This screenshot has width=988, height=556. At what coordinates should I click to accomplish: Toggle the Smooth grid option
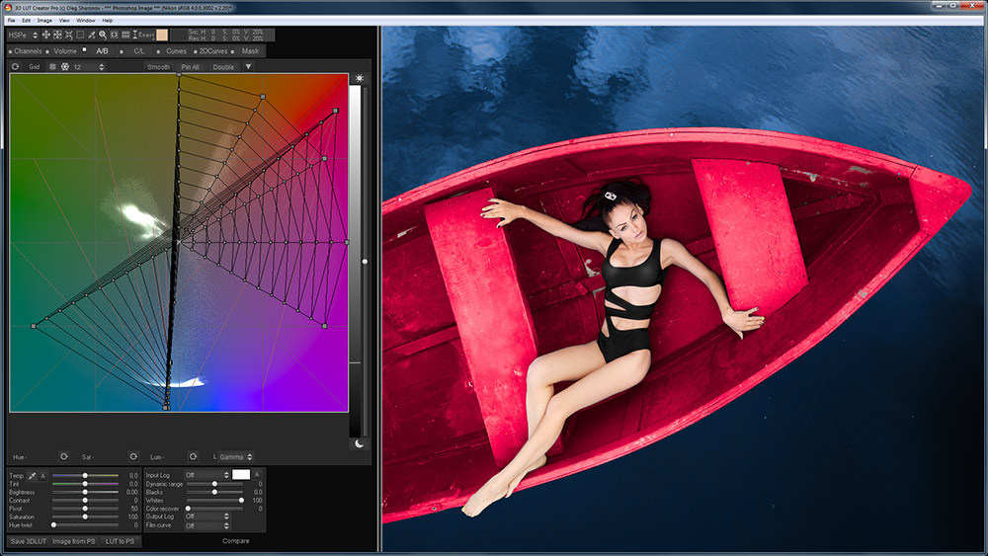(158, 67)
